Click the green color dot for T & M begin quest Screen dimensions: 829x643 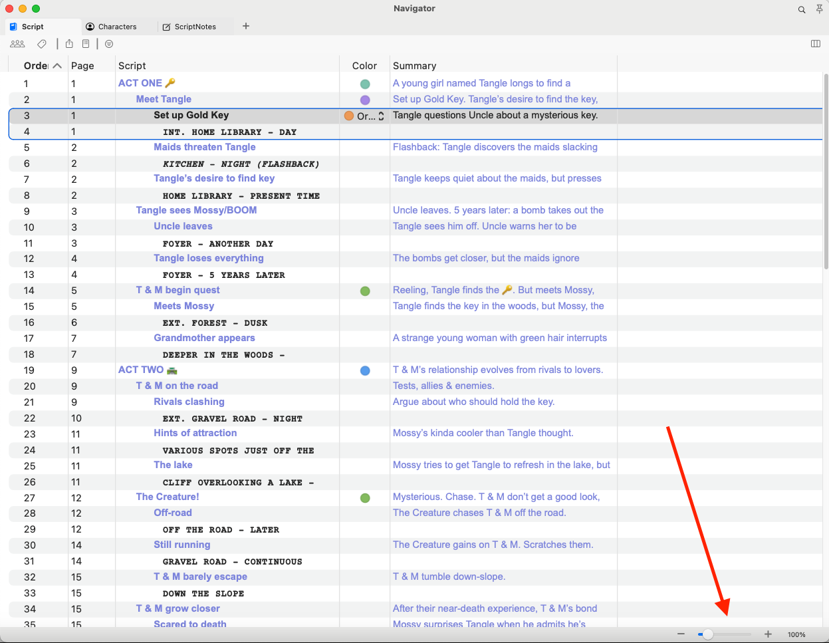[x=365, y=291]
